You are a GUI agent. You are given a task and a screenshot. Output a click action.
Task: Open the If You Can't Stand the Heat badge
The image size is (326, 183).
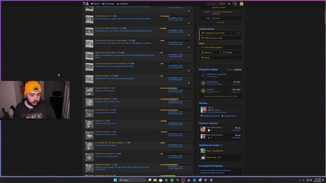[89, 32]
